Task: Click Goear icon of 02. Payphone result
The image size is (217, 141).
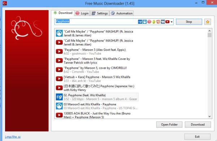Action: [x=59, y=97]
